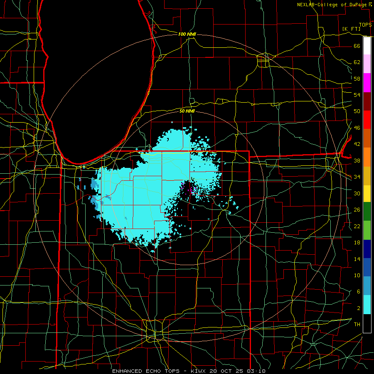Viewport: 374px width, 374px height.
Task: Click the ENHANCED ECHO TOPS KIWX caption
Action: point(189,371)
